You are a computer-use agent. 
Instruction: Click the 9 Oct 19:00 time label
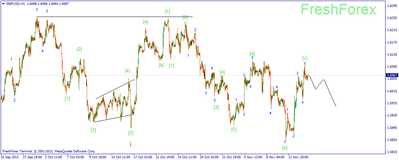point(98,157)
